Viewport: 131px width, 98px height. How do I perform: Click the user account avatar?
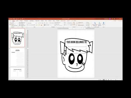pyautogui.click(x=110, y=19)
